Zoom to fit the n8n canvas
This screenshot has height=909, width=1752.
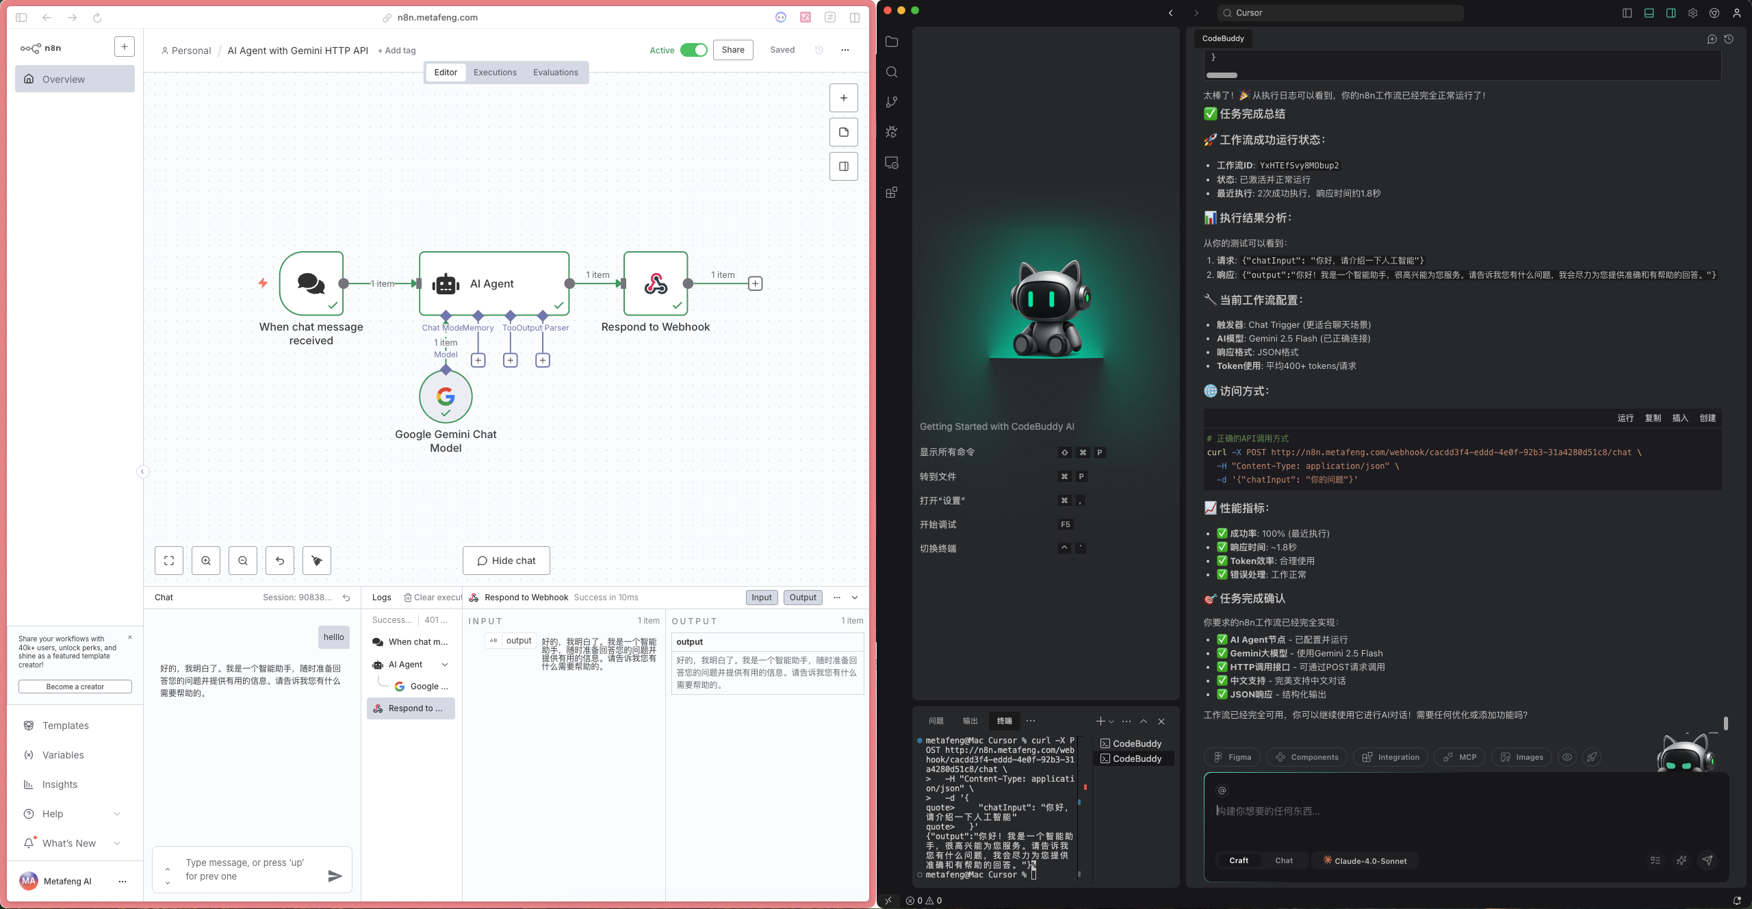[169, 561]
